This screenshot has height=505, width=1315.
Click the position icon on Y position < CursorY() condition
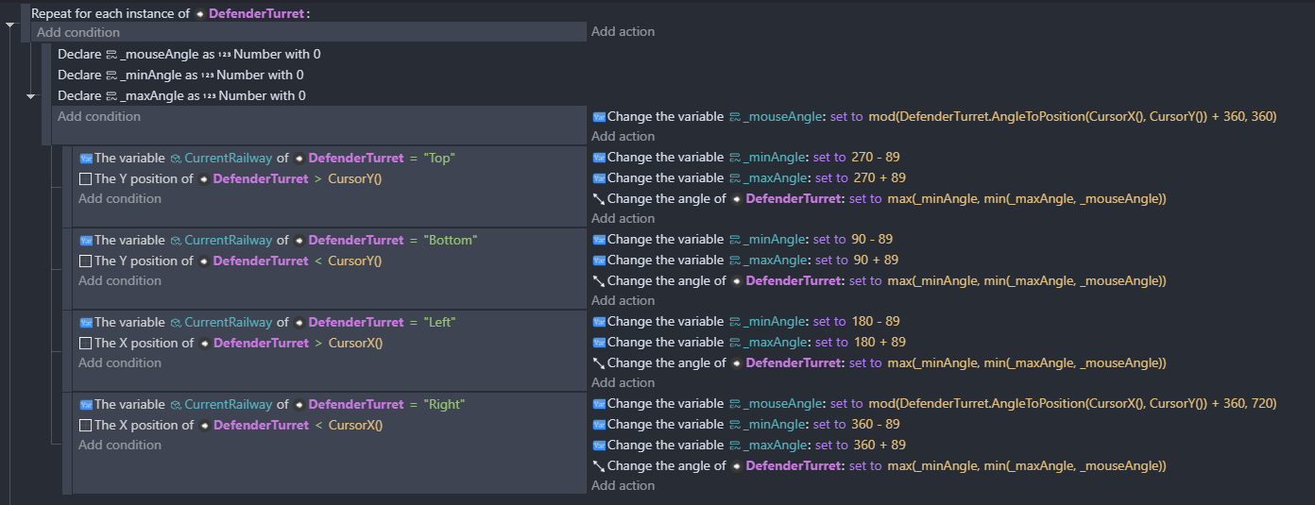(x=85, y=261)
